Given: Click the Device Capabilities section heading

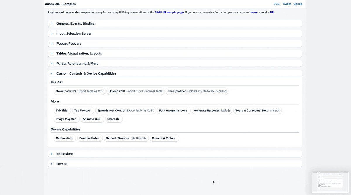Looking at the screenshot, I should [66, 129].
